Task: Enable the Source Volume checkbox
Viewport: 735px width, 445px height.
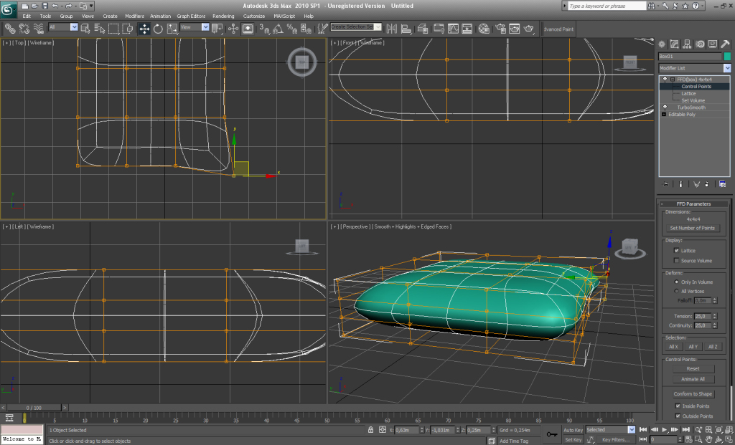Action: 676,261
